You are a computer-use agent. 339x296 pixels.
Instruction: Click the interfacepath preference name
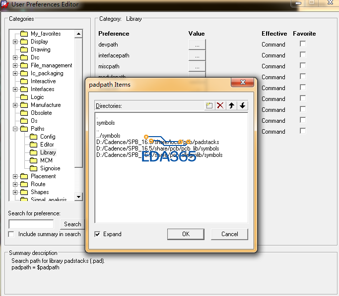114,55
